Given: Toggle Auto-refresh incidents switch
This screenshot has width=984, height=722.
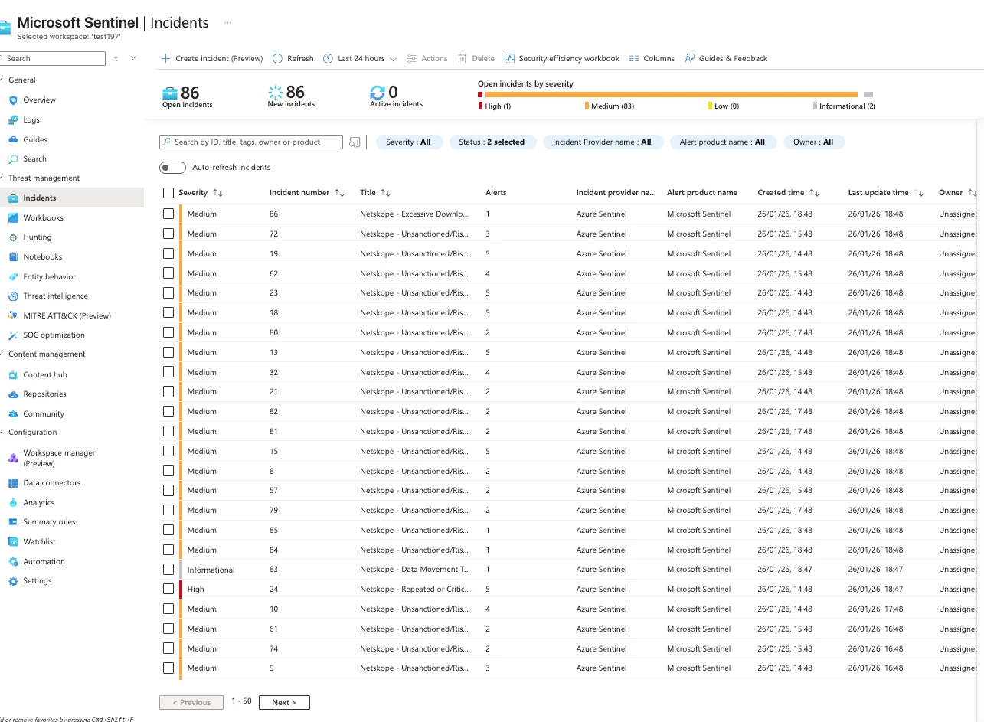Looking at the screenshot, I should coord(172,168).
